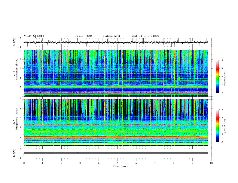Click the time axis tick label '5'
Screen dimensions: 238x183
[x=117, y=163]
